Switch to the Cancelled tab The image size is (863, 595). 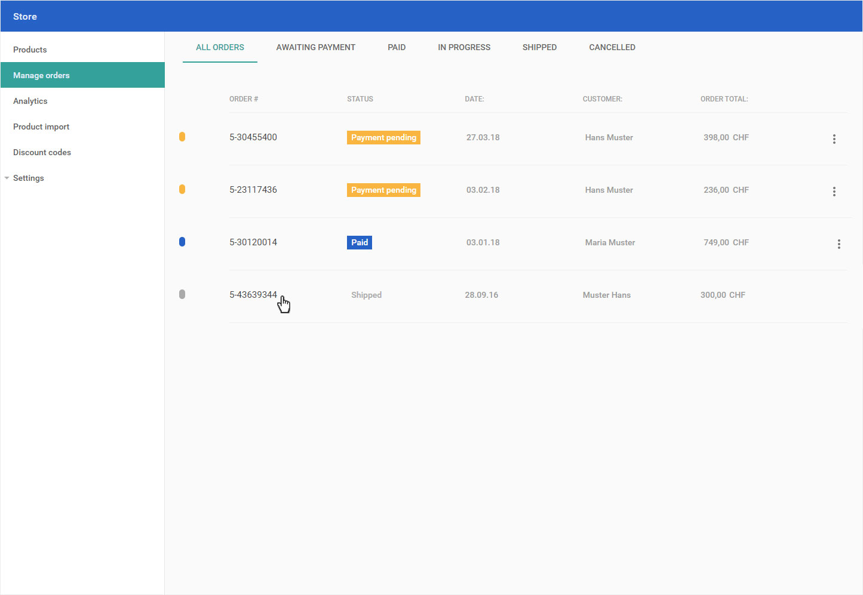pyautogui.click(x=612, y=47)
